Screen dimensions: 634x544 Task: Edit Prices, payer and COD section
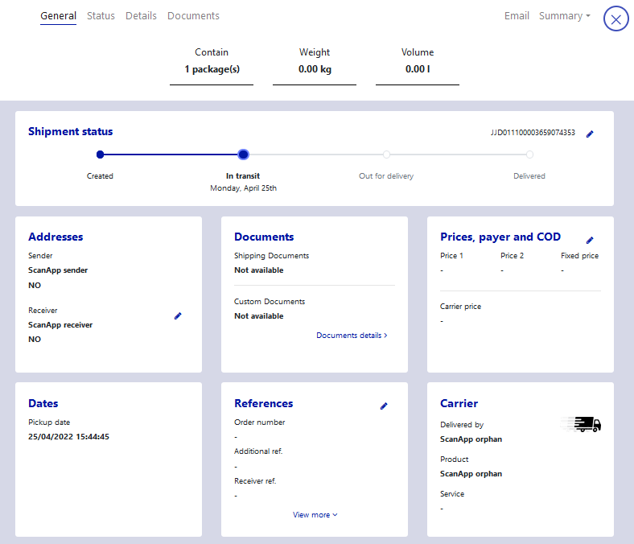(590, 240)
